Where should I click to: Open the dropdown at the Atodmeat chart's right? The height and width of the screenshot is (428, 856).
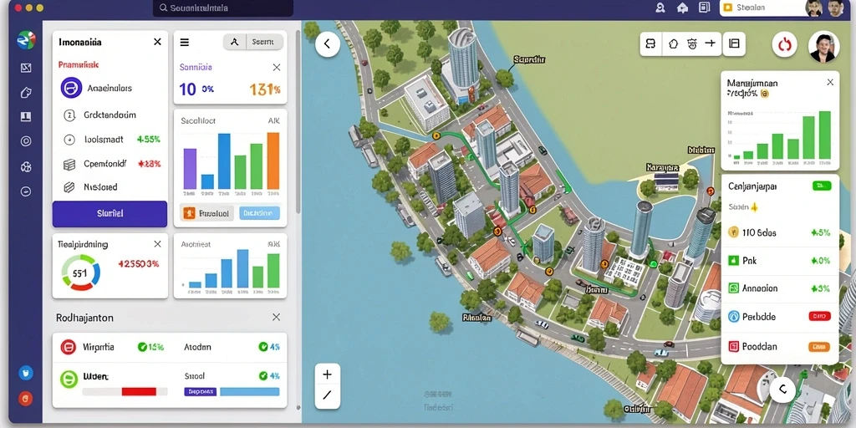point(273,245)
